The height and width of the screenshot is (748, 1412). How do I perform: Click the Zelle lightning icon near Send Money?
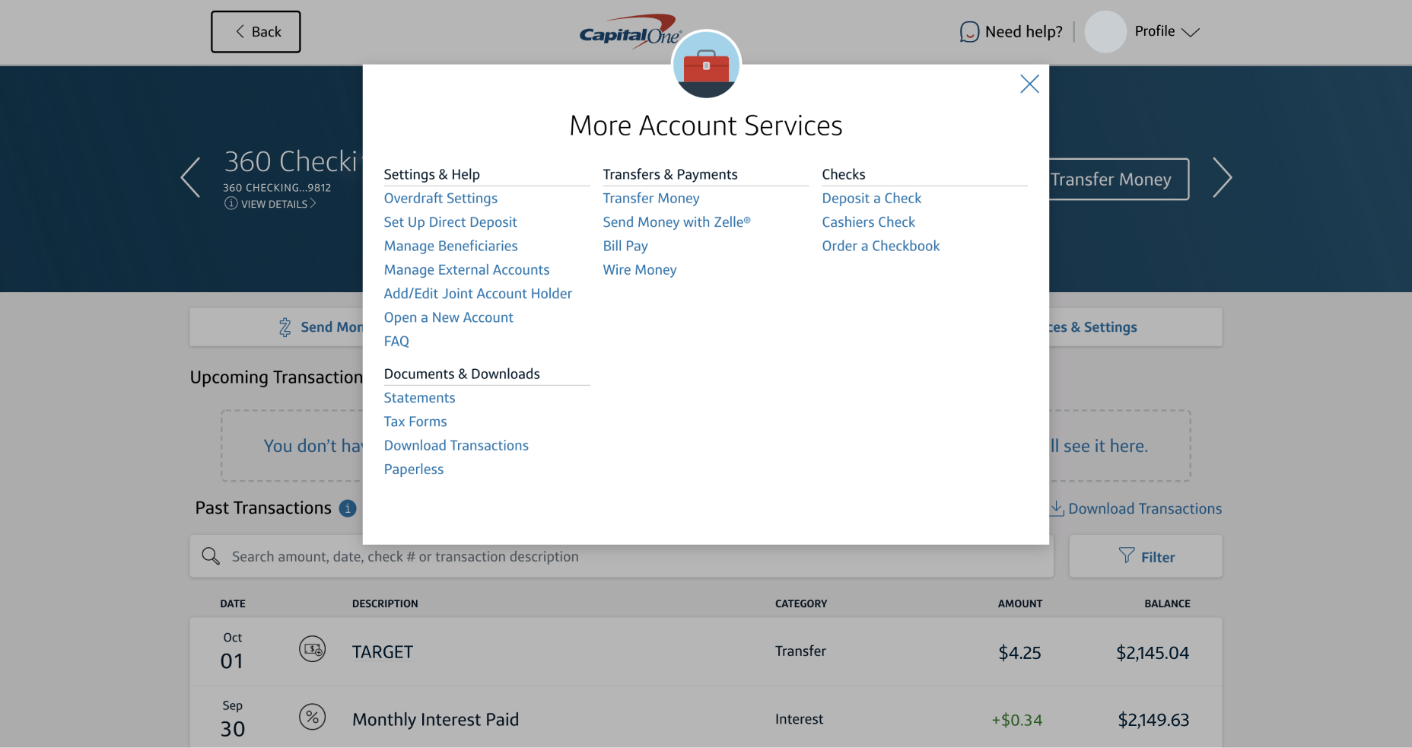click(x=284, y=327)
